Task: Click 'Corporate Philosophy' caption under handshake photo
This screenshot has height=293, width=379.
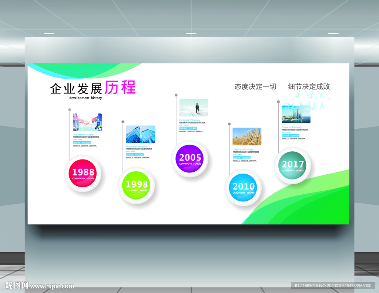Action: [83, 134]
